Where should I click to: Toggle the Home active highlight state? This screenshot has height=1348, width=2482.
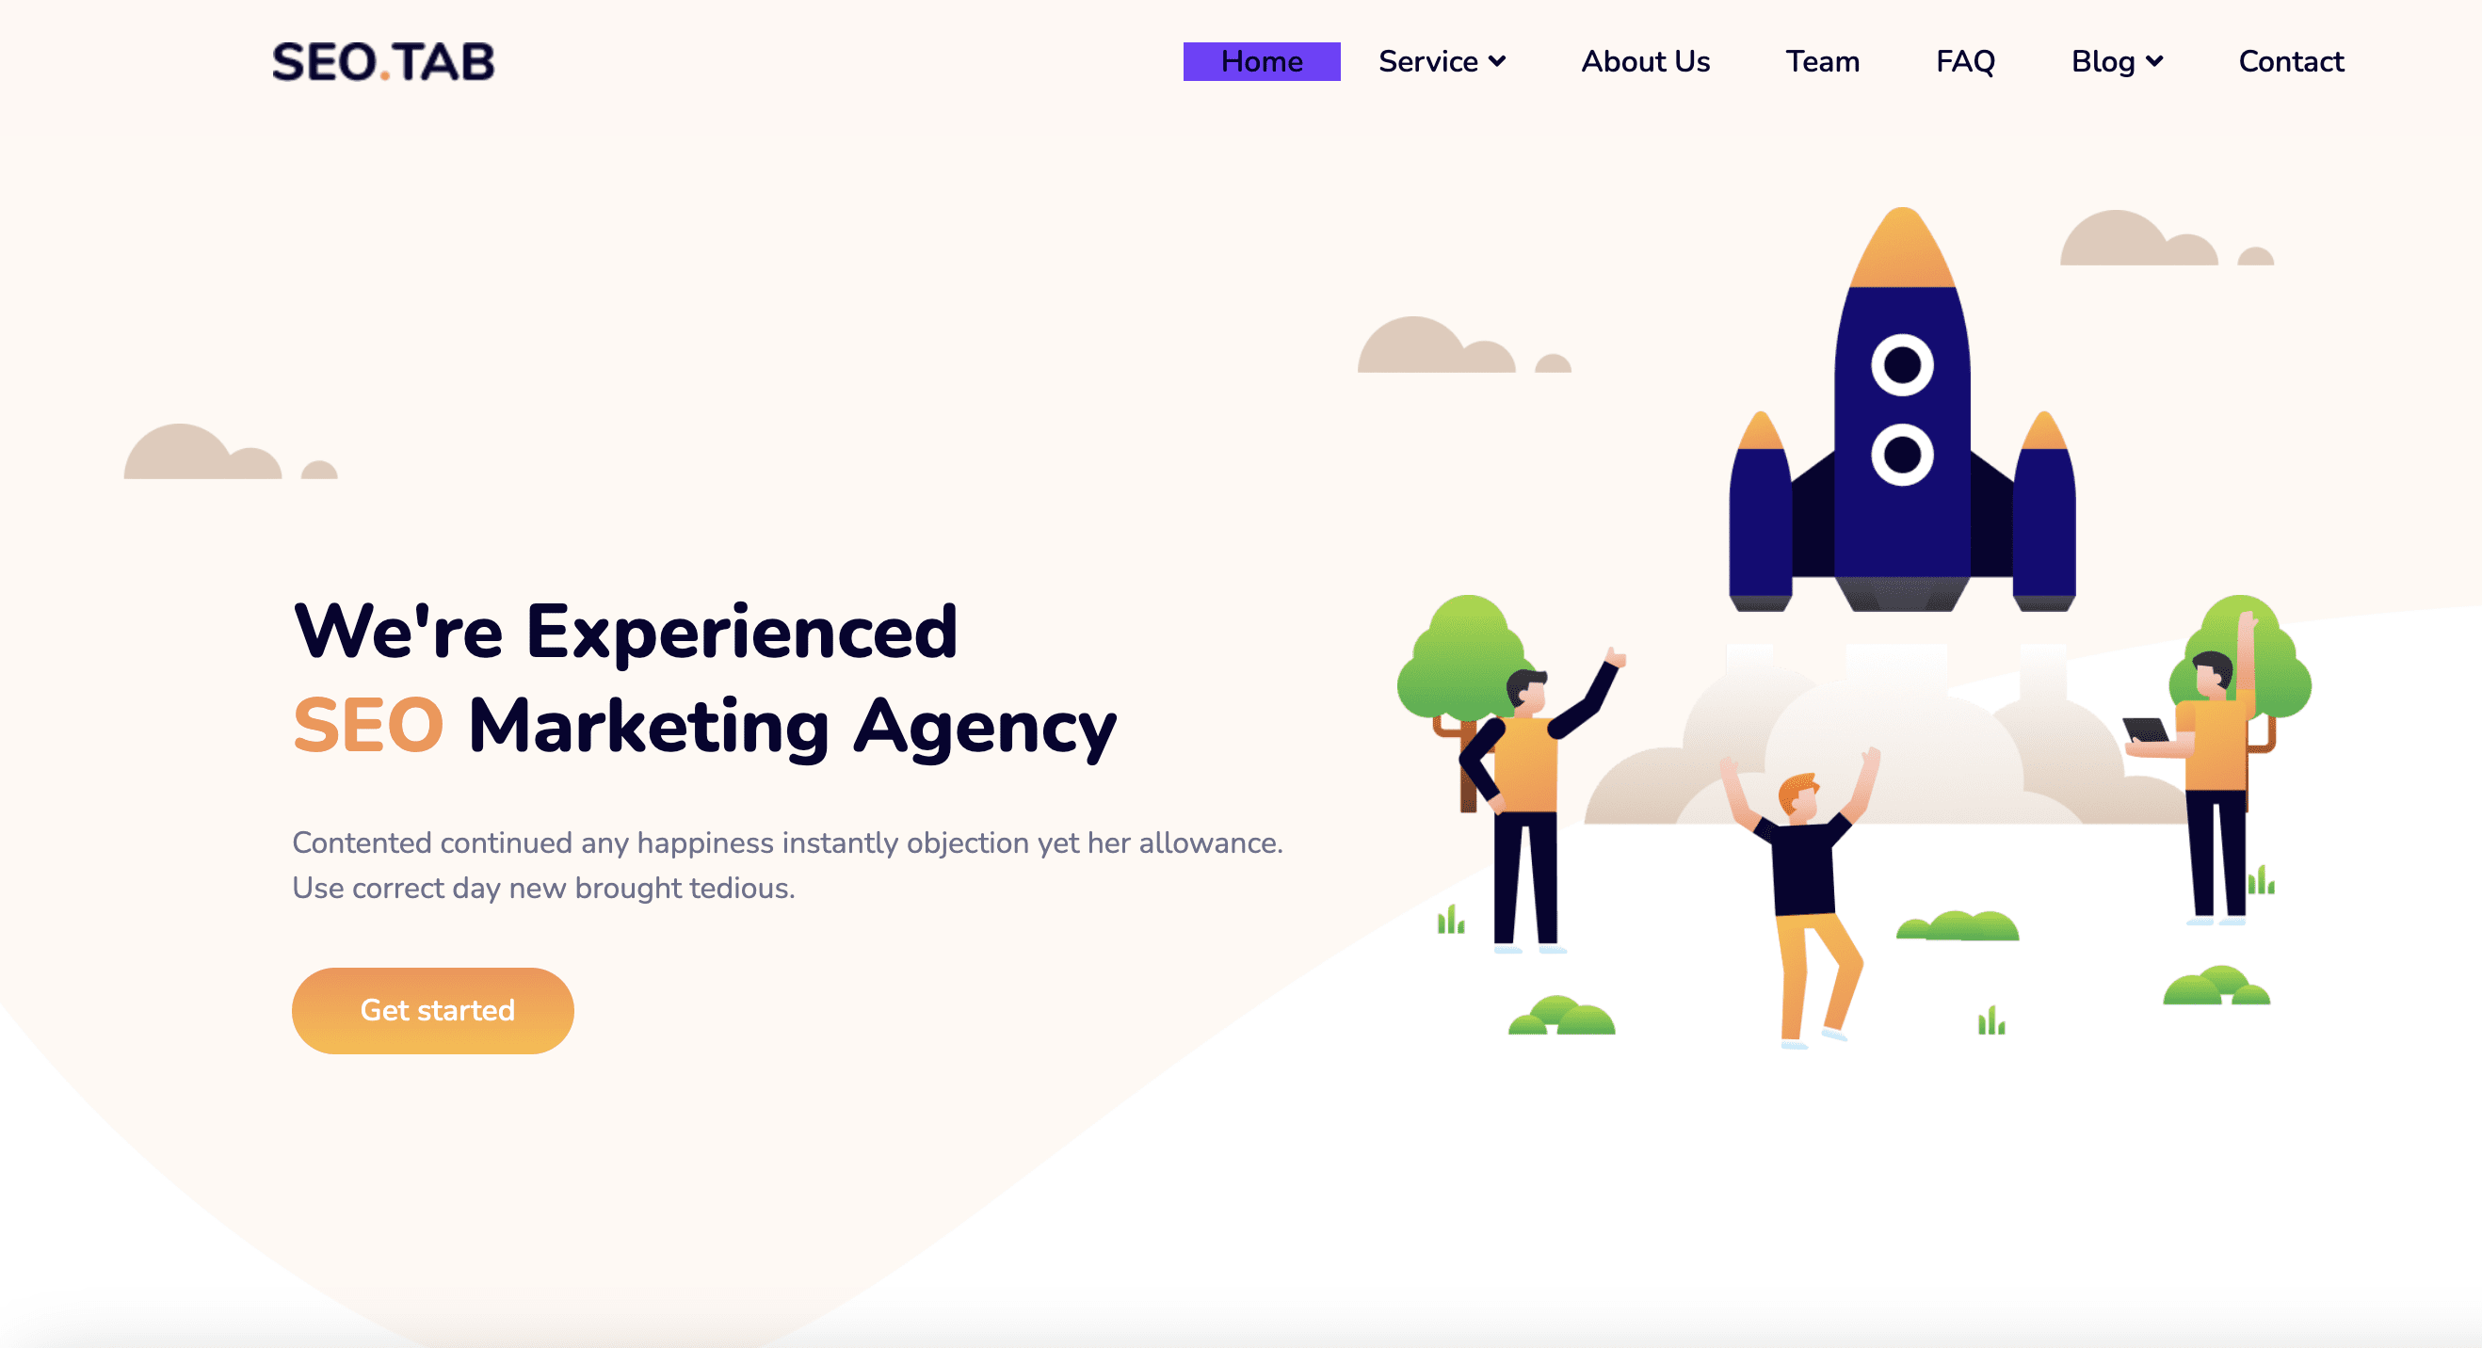[x=1260, y=61]
